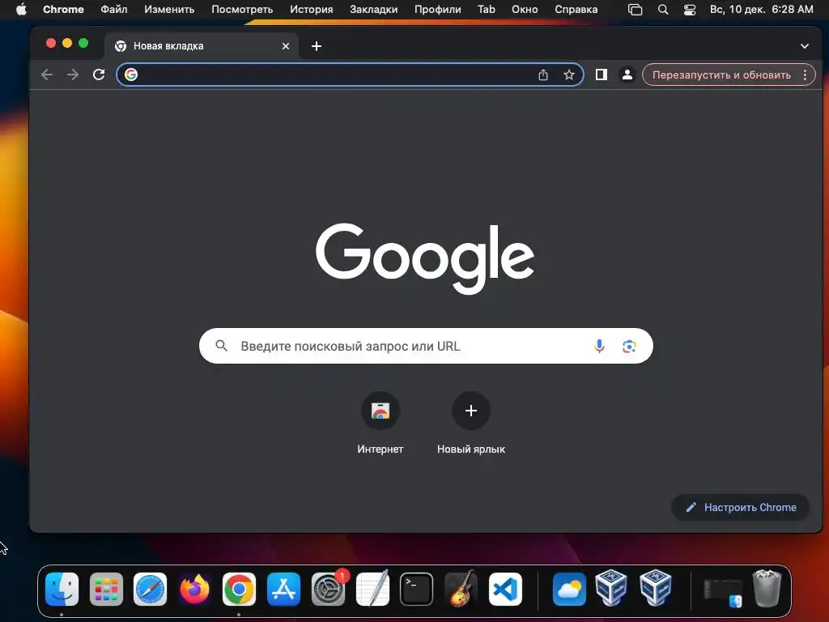Viewport: 829px width, 622px height.
Task: Go forward using the forward arrow
Action: [x=73, y=75]
